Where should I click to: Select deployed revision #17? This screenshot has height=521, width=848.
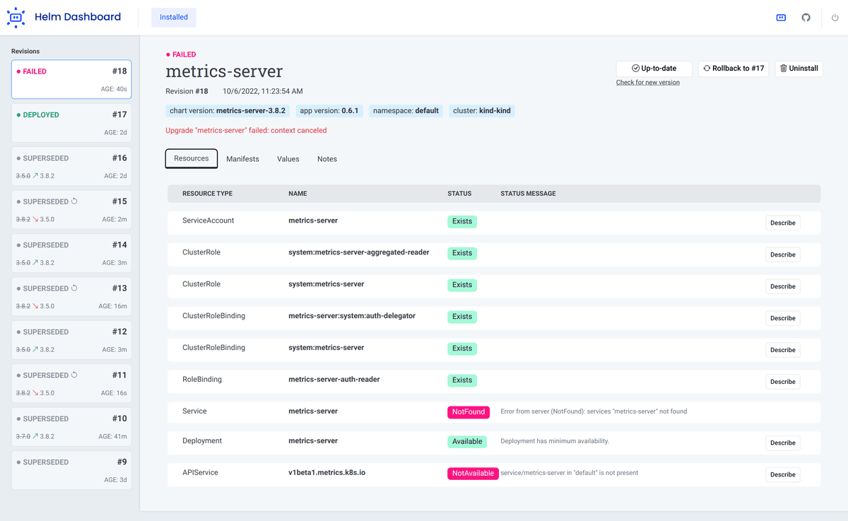pyautogui.click(x=71, y=123)
